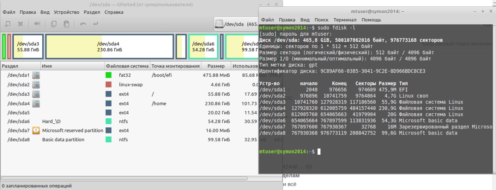
Task: Open the Файл menu in GParted
Action: pos(9,12)
